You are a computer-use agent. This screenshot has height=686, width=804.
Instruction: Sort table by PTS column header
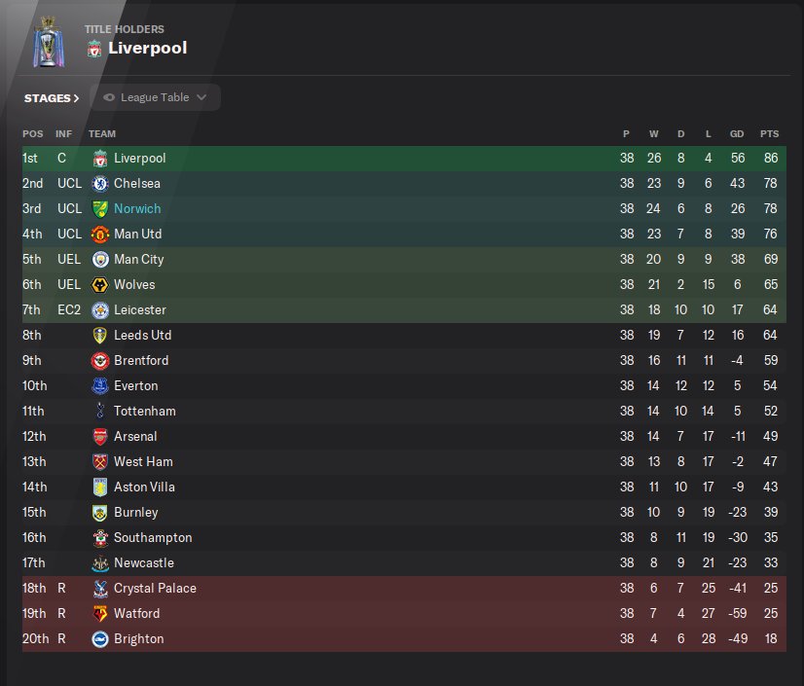[x=769, y=133]
